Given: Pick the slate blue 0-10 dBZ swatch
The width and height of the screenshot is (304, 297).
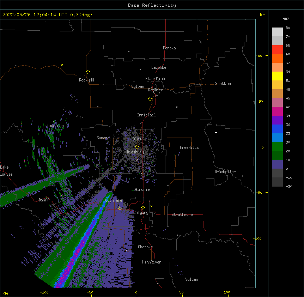Looking at the screenshot, I should [277, 164].
